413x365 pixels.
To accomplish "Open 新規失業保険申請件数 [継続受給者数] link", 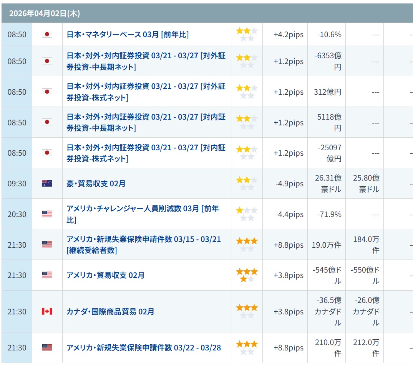I will (144, 245).
